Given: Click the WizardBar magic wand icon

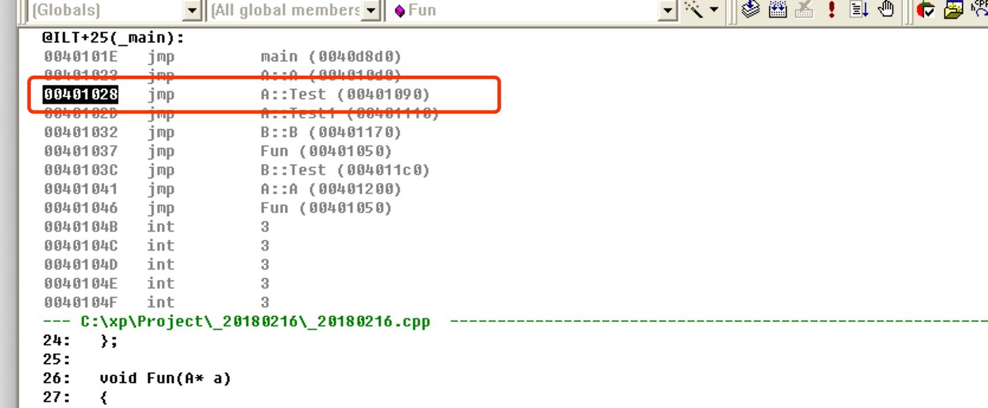Looking at the screenshot, I should (693, 9).
